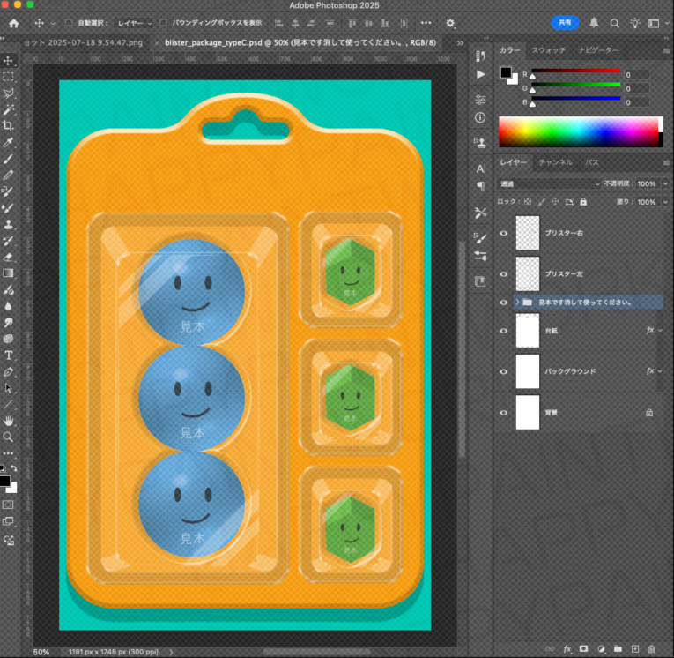Select the Magic Wand tool
Screen dimensions: 674x658
pos(9,109)
